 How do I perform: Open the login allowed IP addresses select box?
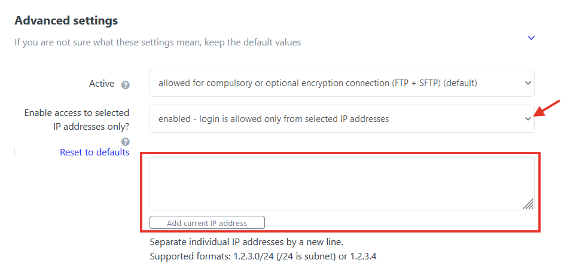tap(342, 119)
